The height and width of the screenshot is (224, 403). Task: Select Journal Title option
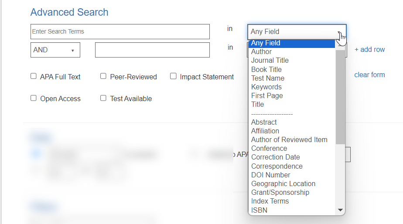tap(292, 61)
